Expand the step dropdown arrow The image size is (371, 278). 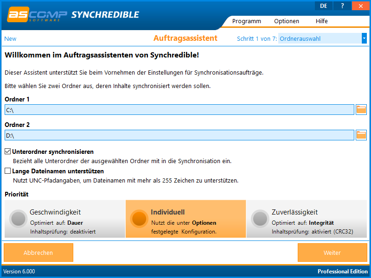click(364, 38)
